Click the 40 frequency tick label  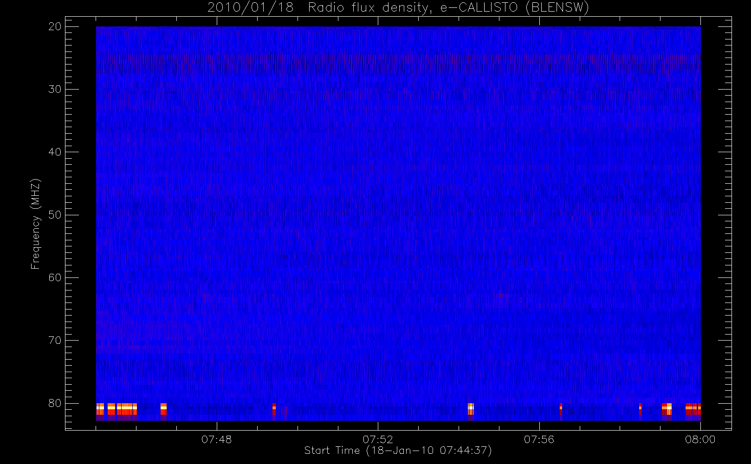[55, 152]
